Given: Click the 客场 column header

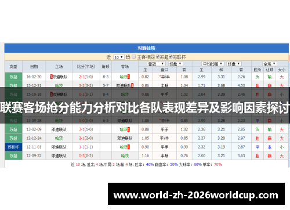Looking at the screenshot, I should [x=125, y=67].
